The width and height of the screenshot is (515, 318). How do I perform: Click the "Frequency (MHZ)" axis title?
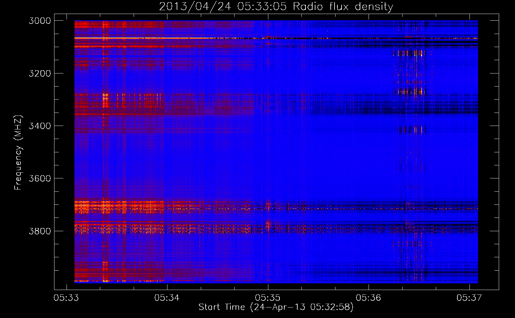tap(18, 153)
